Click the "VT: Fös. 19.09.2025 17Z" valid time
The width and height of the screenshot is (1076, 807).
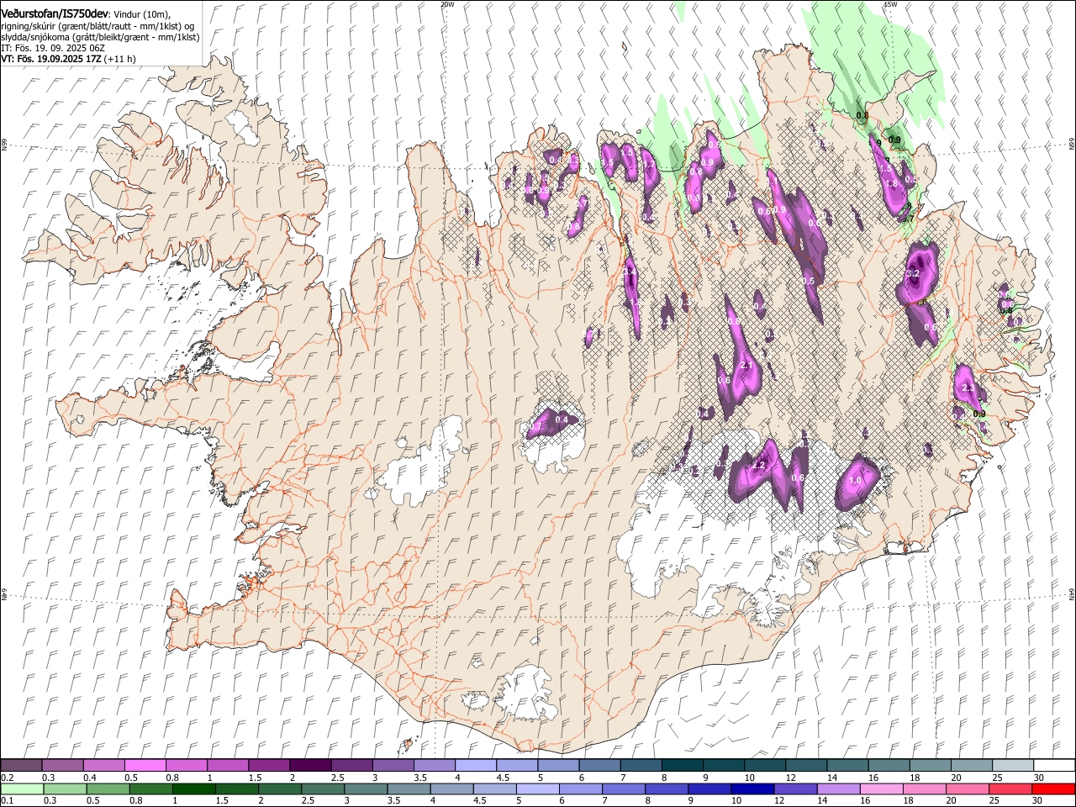(50, 60)
